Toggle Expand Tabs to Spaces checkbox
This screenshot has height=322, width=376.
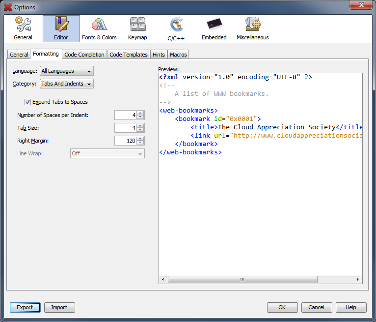(27, 102)
